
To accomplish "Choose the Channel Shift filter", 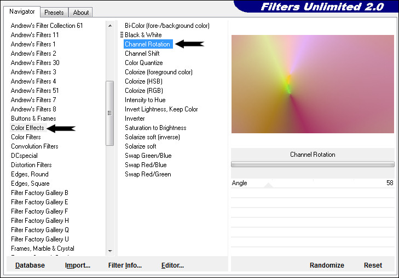I will coord(142,54).
